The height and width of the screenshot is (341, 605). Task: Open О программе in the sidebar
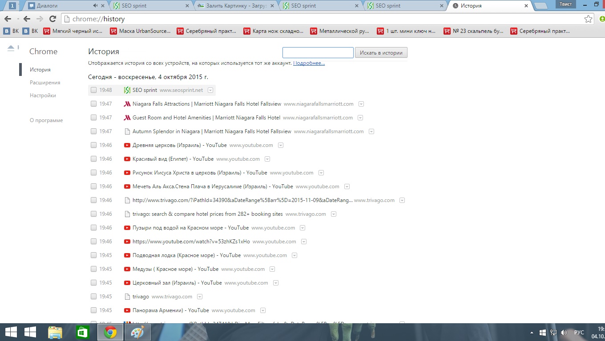point(46,120)
